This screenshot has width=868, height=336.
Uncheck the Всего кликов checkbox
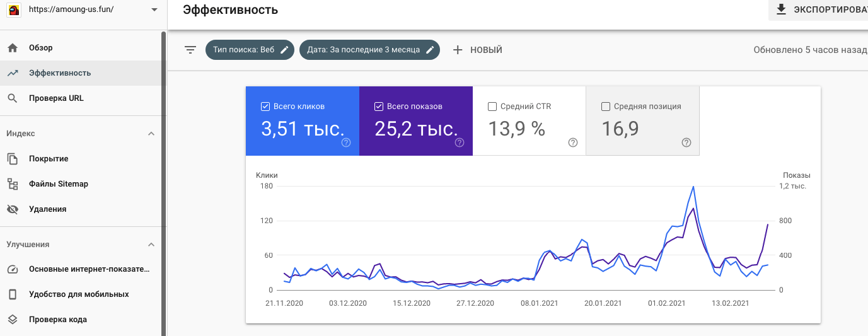point(265,107)
